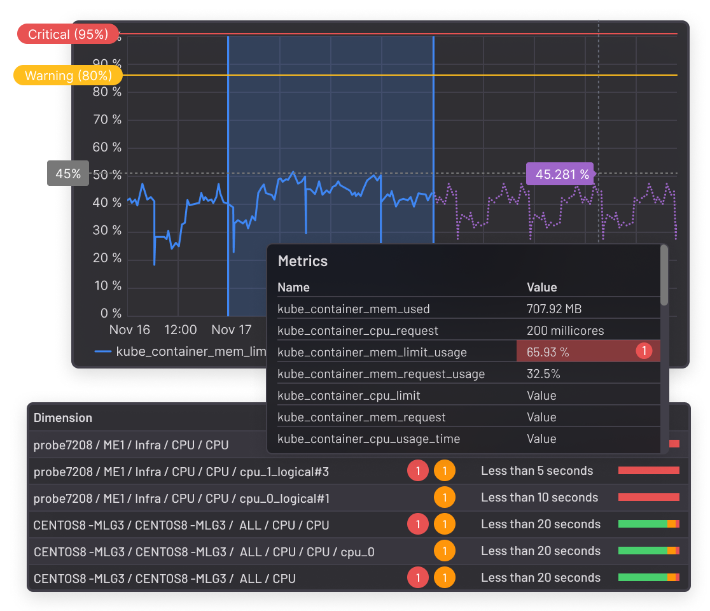
Task: Click orange badge on the last CENTOS8 ALL / CPU row
Action: click(444, 578)
